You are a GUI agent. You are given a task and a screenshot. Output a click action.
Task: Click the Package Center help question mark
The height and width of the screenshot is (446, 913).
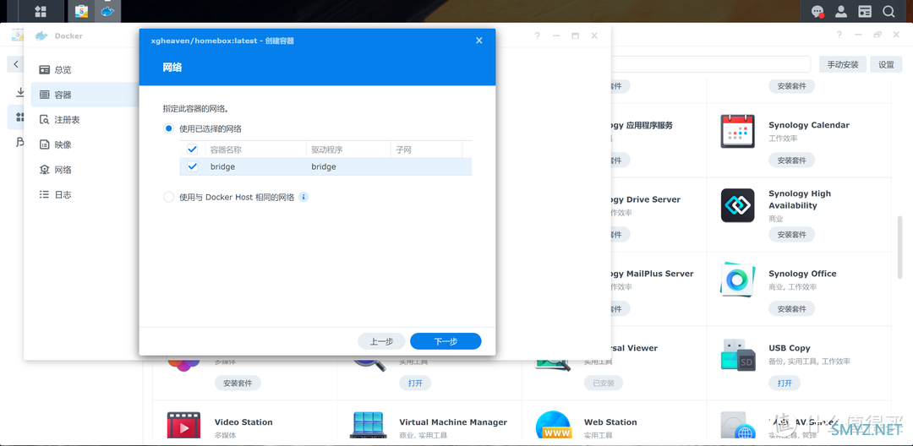tap(839, 35)
